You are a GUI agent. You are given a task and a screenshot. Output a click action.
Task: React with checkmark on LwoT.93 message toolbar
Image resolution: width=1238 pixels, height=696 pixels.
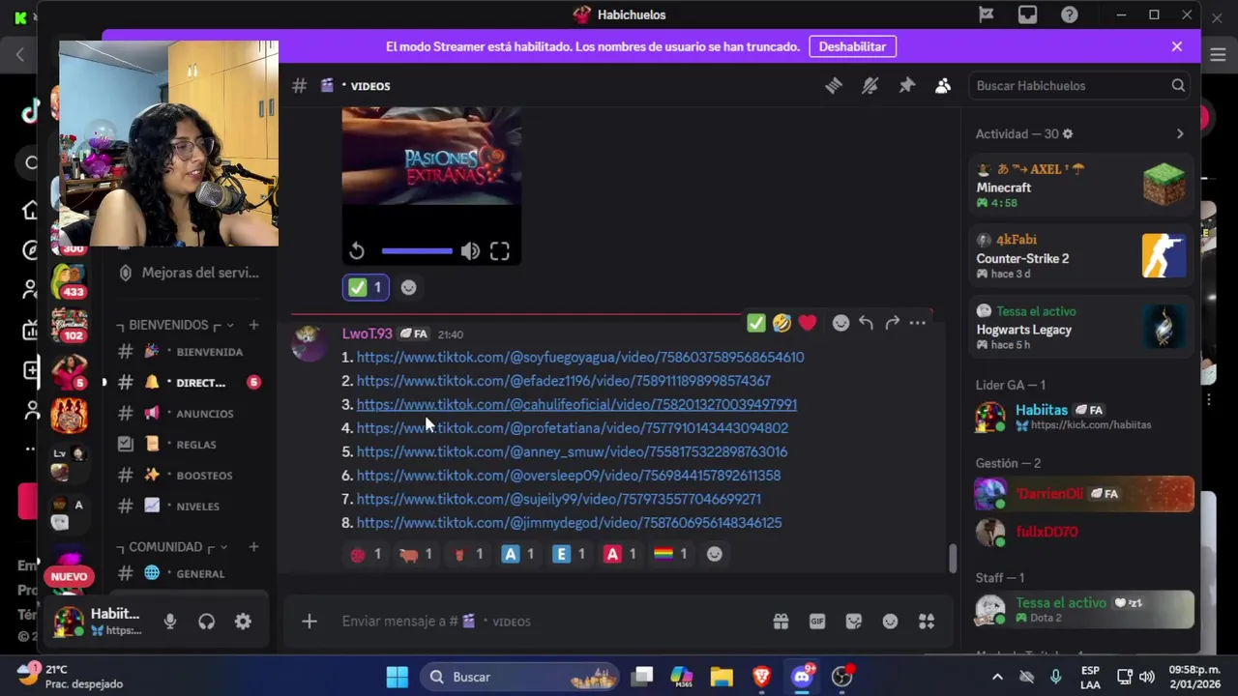click(x=756, y=323)
